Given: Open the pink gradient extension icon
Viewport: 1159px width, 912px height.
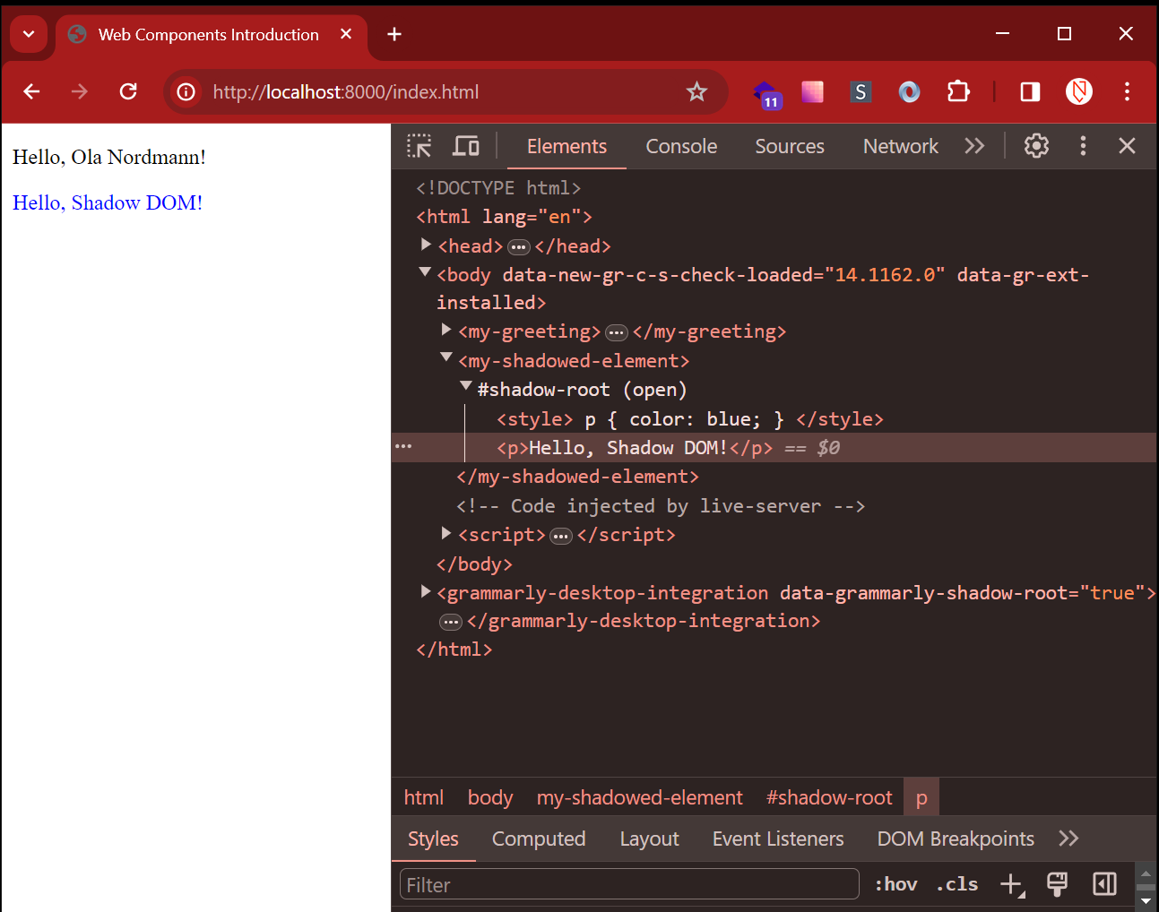Looking at the screenshot, I should [812, 91].
